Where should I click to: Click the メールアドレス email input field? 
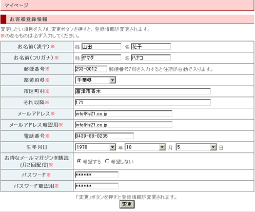(x=124, y=113)
